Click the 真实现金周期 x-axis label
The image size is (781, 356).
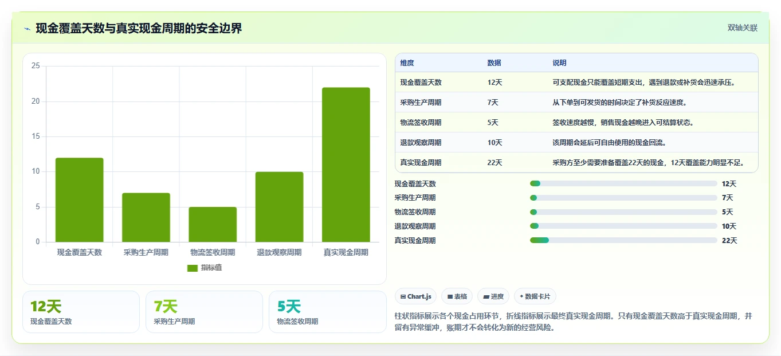[x=346, y=252]
